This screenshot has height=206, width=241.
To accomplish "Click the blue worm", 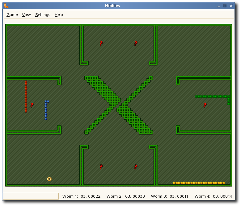I will click(46, 110).
